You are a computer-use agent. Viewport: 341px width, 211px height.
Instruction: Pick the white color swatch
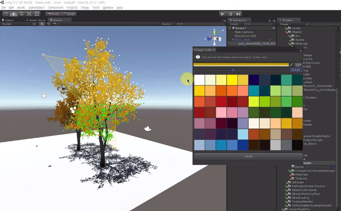[199, 80]
